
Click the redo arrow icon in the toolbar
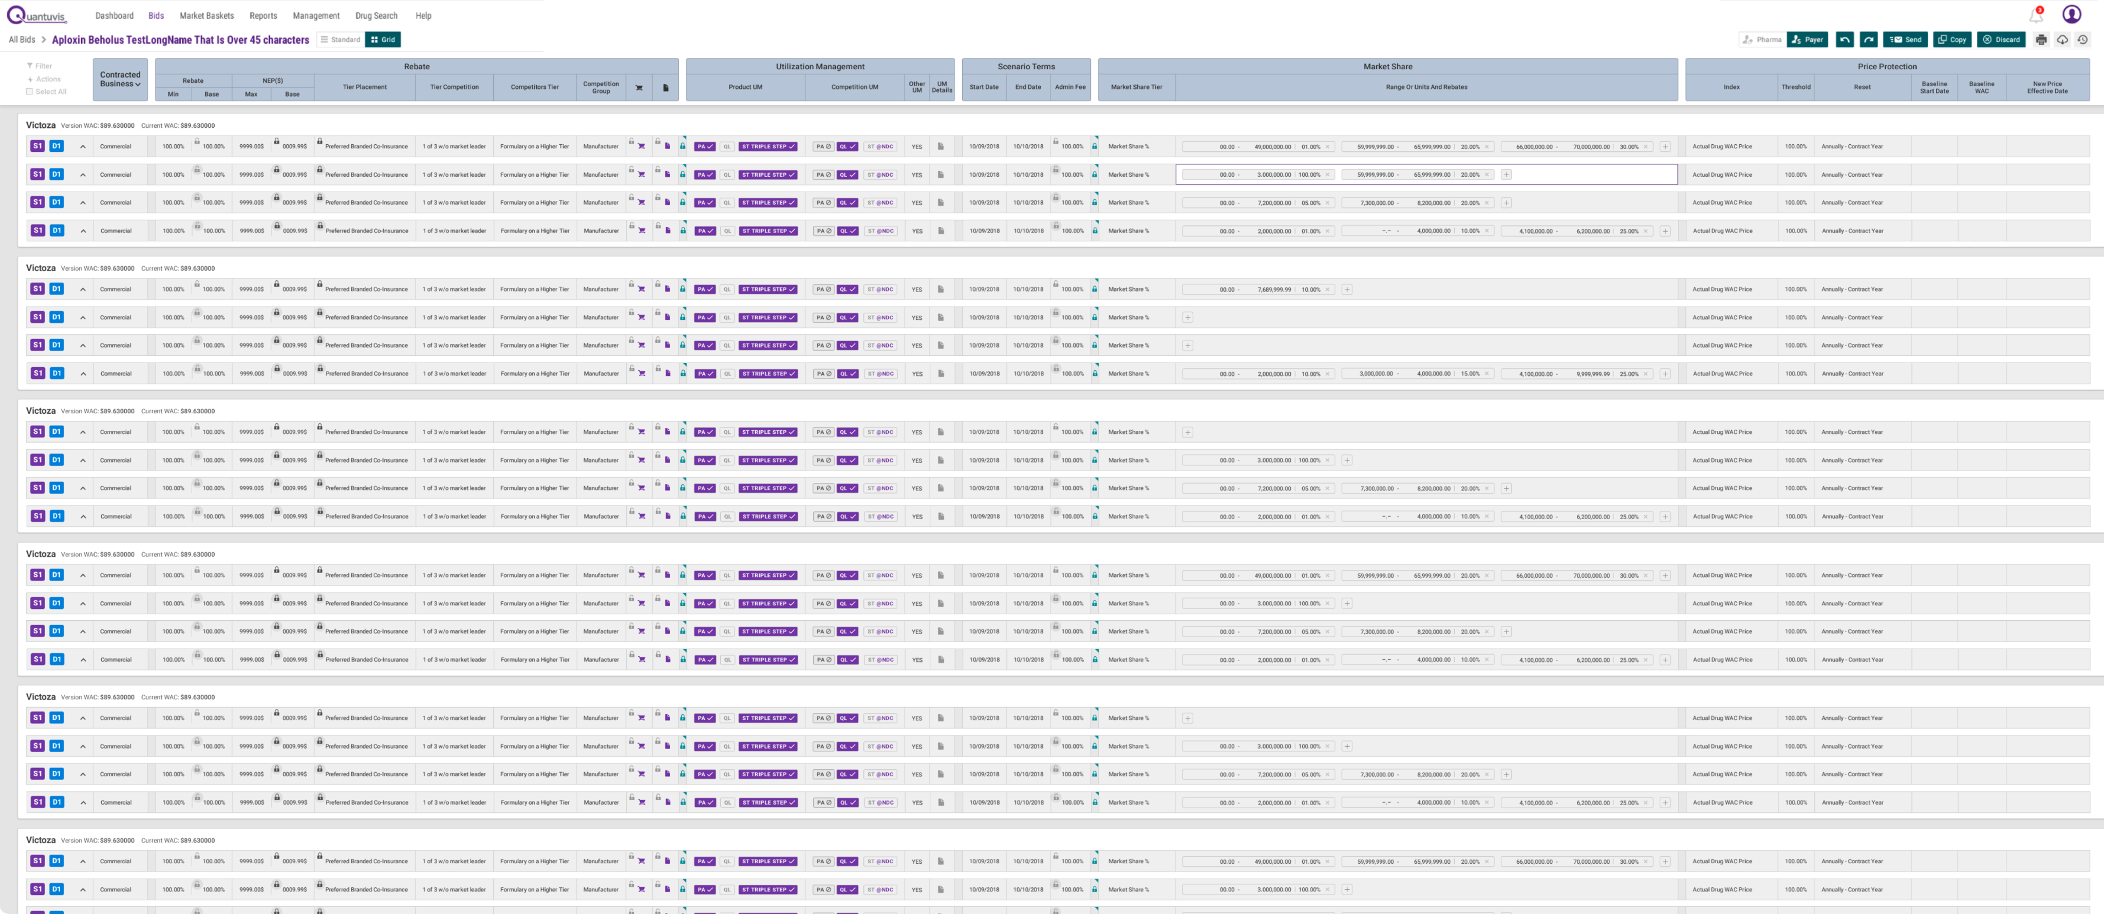tap(1869, 39)
